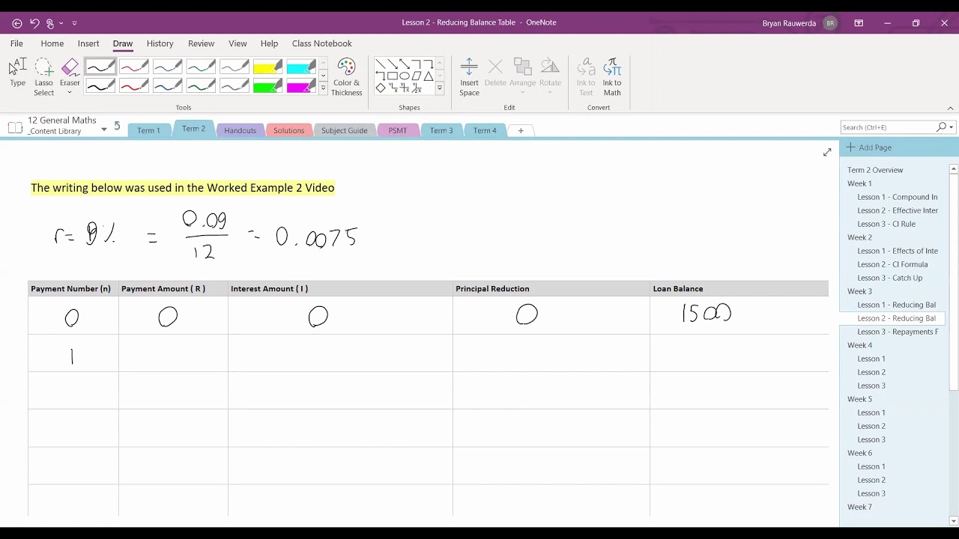Open the Draw ribbon tab
This screenshot has height=539, width=959.
point(123,43)
